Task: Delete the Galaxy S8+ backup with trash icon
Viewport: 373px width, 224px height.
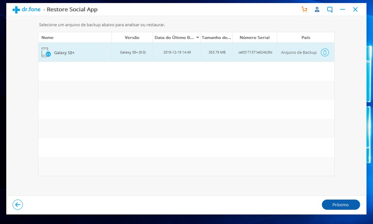Action: pos(325,52)
